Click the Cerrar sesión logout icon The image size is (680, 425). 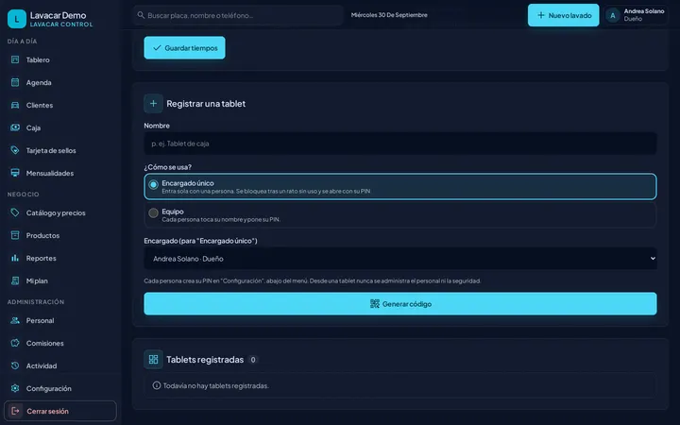pyautogui.click(x=15, y=411)
